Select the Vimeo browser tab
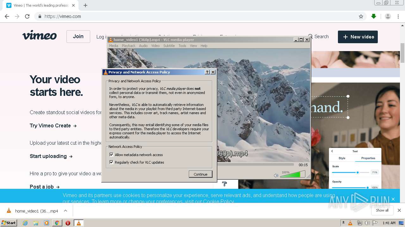Screen dimensions: 405x227 pyautogui.click(x=40, y=5)
